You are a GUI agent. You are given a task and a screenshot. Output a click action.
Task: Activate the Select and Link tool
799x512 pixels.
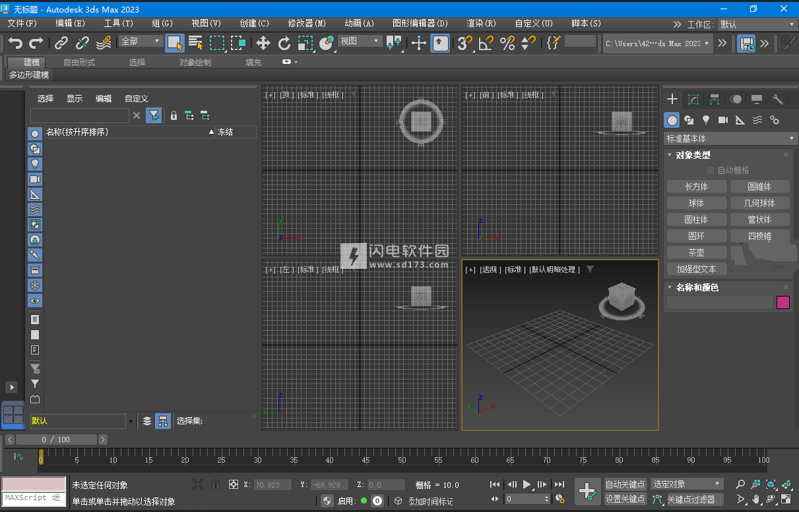pos(61,43)
